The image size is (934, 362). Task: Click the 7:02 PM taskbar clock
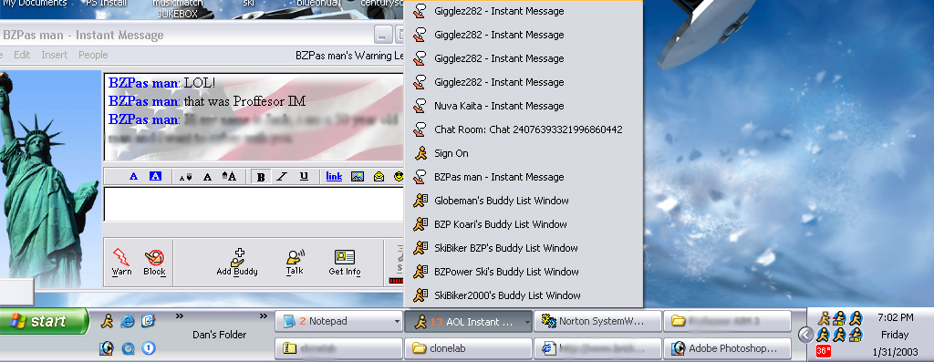(896, 318)
